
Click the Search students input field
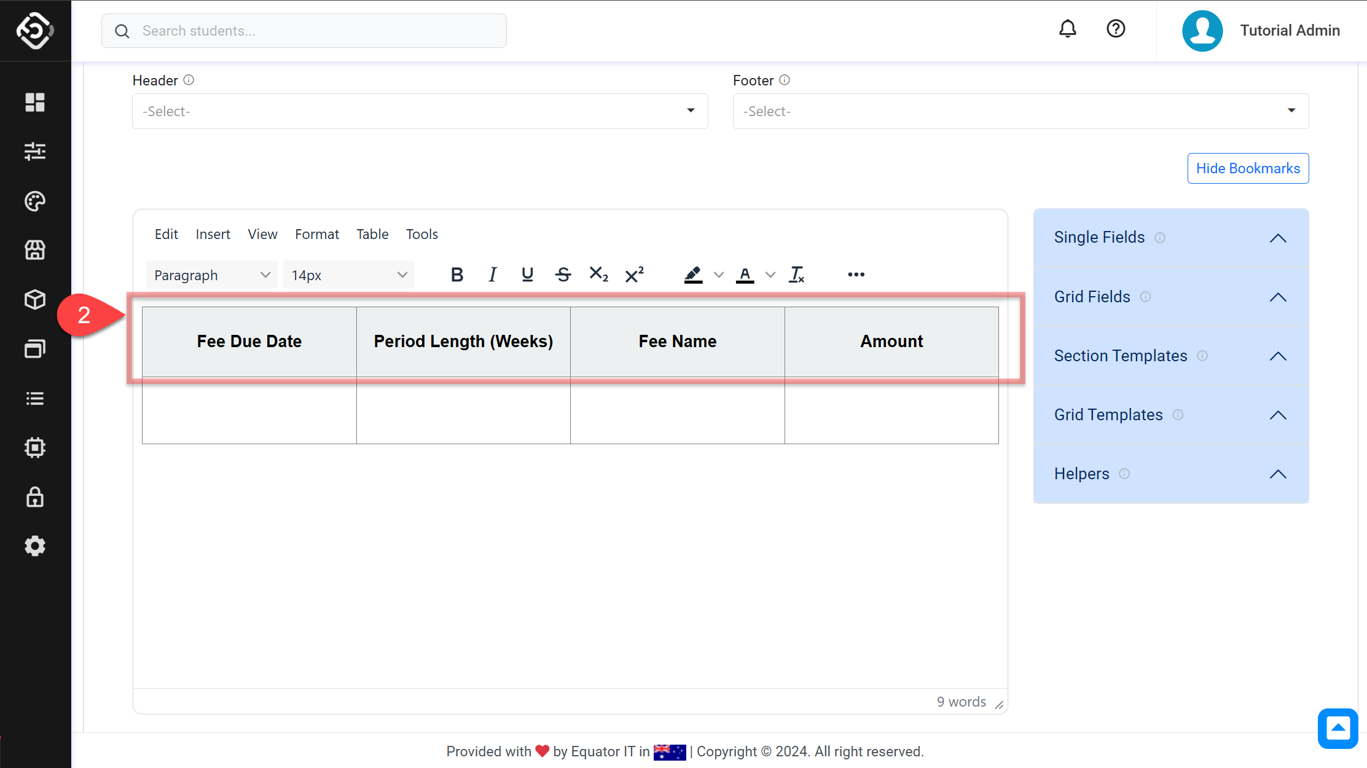[304, 31]
